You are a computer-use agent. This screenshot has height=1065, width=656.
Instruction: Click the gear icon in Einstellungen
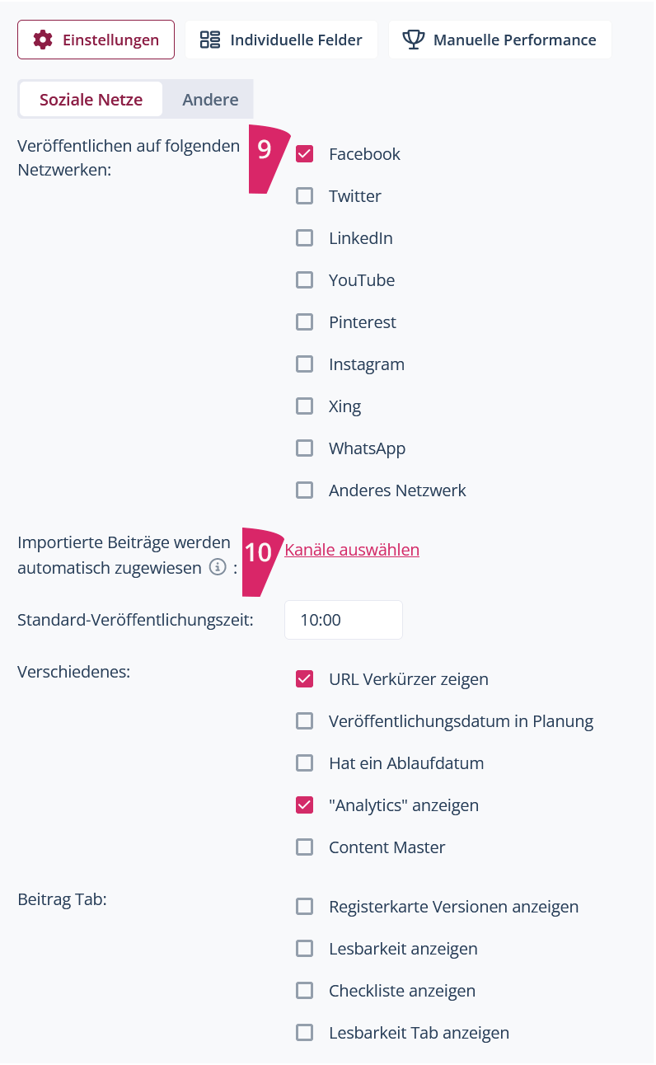(42, 40)
